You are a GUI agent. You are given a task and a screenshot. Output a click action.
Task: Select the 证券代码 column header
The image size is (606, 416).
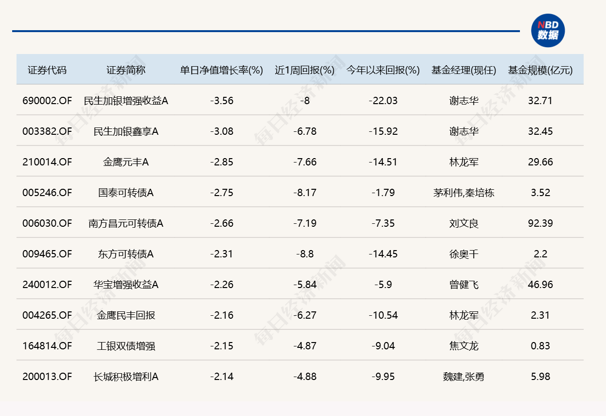(47, 70)
